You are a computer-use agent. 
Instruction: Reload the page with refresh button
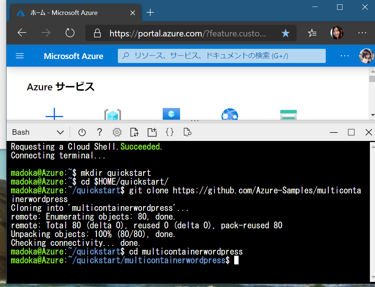tap(70, 33)
